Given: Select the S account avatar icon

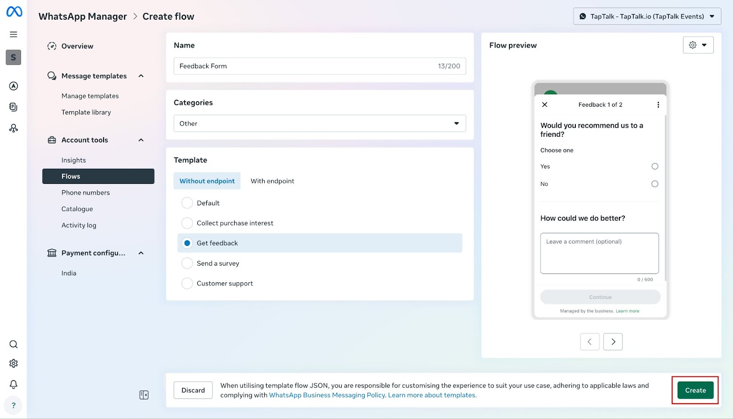Looking at the screenshot, I should (13, 57).
